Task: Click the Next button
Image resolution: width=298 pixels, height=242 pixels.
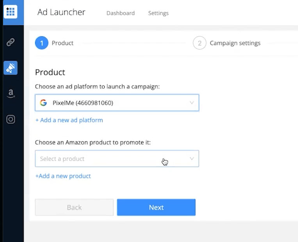Action: tap(156, 207)
